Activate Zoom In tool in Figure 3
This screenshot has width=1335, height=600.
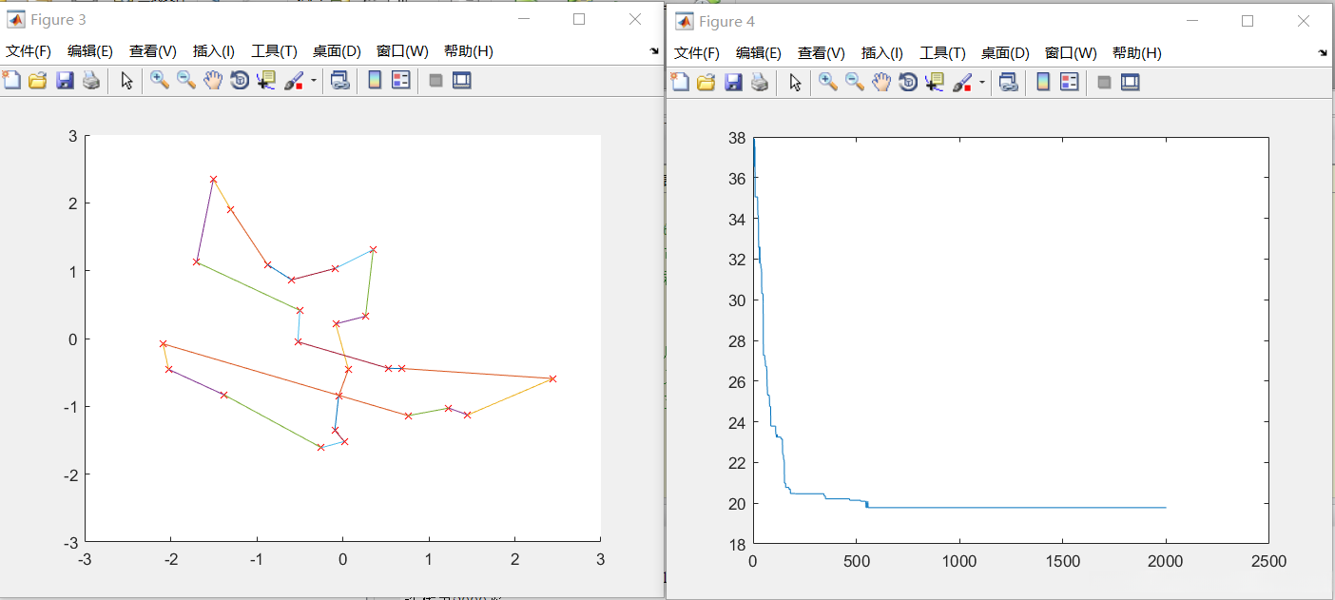point(160,81)
